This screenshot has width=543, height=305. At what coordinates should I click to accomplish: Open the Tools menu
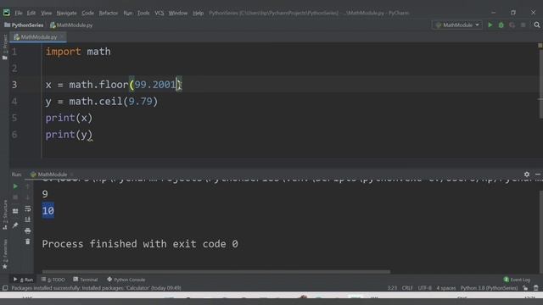click(143, 13)
